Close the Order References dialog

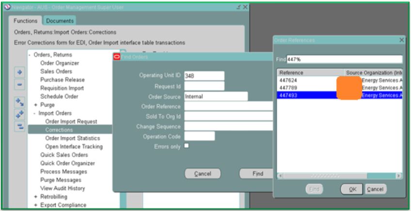pyautogui.click(x=401, y=40)
